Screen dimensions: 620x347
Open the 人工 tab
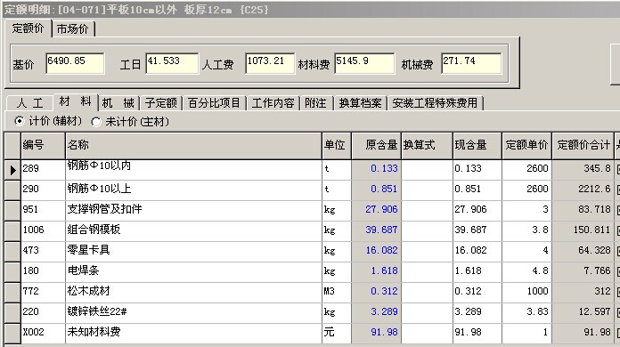[x=29, y=103]
